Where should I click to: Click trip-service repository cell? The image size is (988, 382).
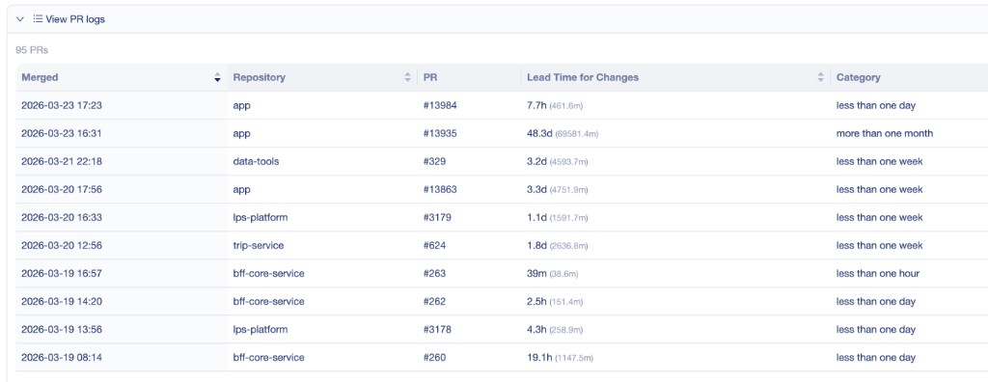[258, 245]
